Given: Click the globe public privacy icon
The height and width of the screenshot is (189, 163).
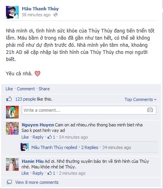Looking at the screenshot, I should (x=56, y=15).
